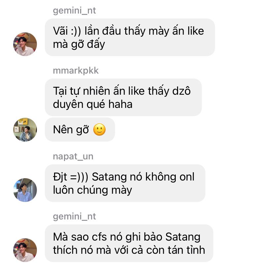Open the "mmarkpkk" username label
Viewport: 273px width, 263px height.
76,71
